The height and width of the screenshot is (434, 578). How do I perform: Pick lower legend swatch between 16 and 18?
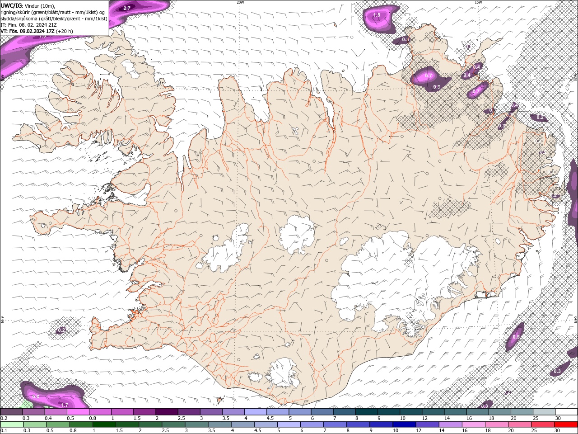(474, 425)
